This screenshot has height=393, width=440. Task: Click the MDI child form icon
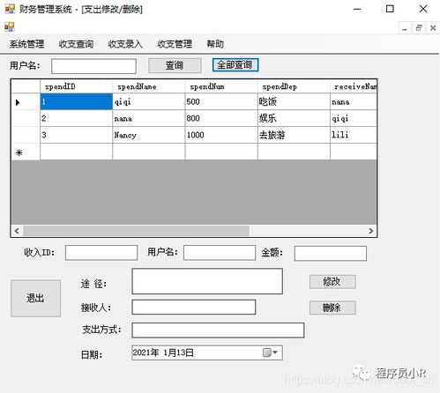point(10,26)
